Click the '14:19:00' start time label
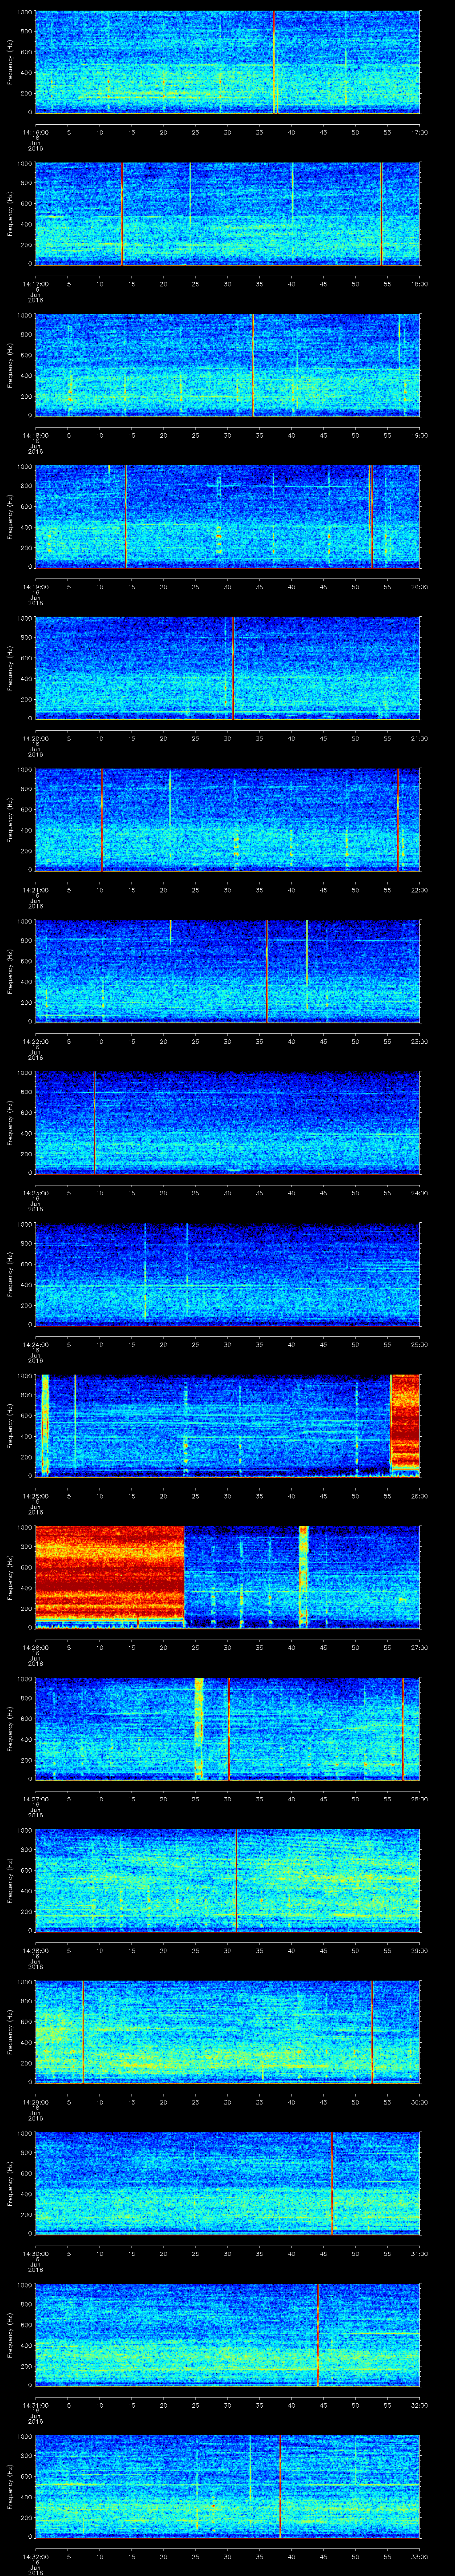The height and width of the screenshot is (2576, 455). (35, 586)
